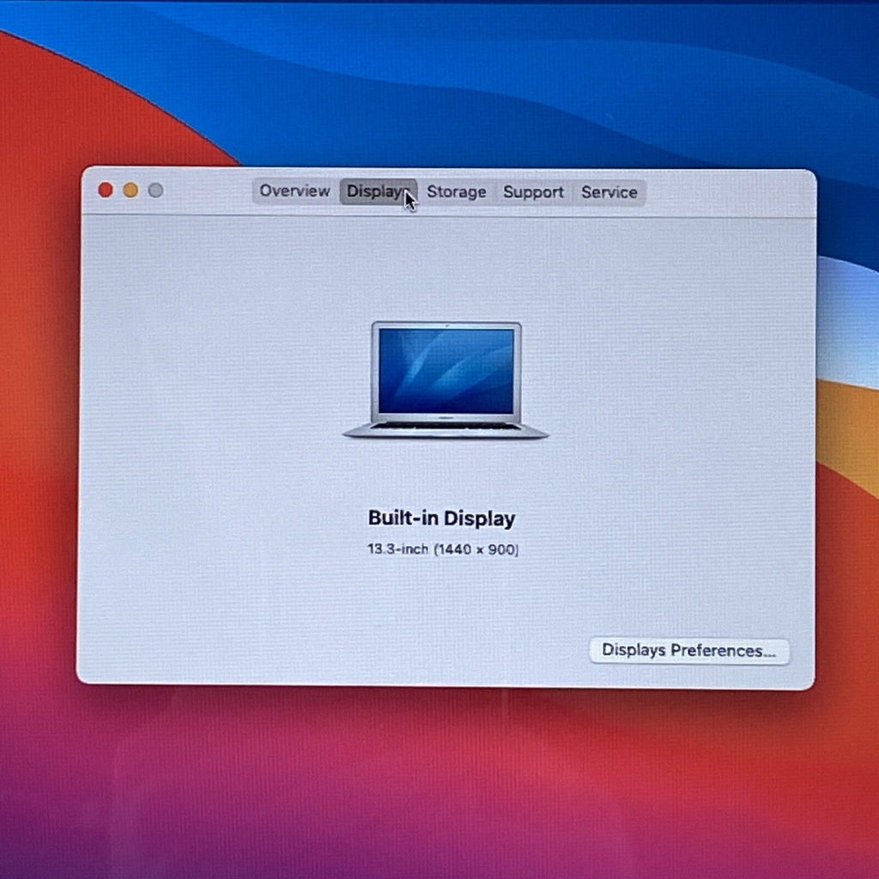Screen dimensions: 879x879
Task: Select the Built-in Display heading text
Action: coord(442,518)
